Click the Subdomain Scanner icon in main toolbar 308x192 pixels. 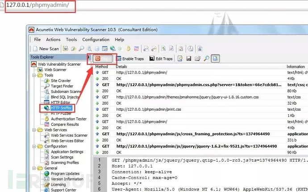point(89,49)
